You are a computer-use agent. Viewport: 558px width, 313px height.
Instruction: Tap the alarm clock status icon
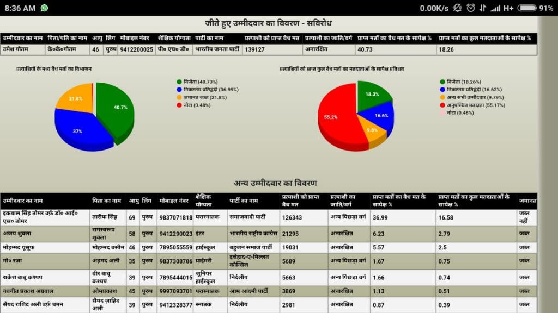[x=470, y=8]
